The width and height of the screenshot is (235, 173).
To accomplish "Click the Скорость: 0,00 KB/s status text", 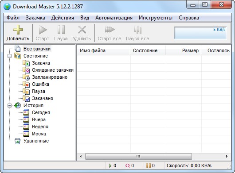I will 189,165.
